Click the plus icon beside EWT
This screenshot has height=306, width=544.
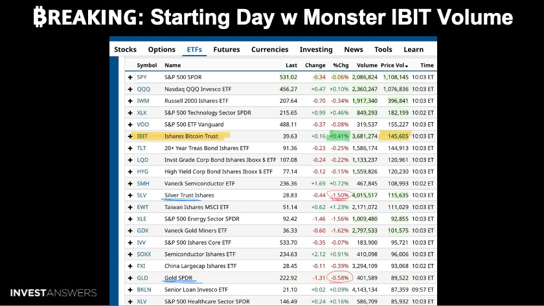(x=130, y=207)
